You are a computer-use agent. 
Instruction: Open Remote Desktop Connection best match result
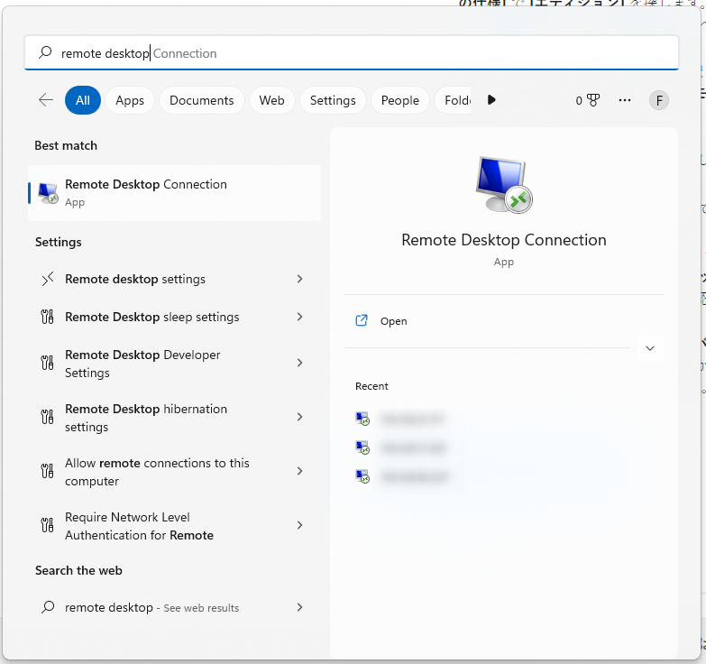(175, 193)
